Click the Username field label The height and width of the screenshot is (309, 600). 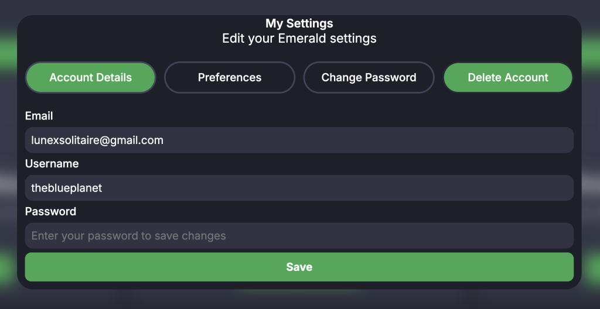click(x=52, y=163)
